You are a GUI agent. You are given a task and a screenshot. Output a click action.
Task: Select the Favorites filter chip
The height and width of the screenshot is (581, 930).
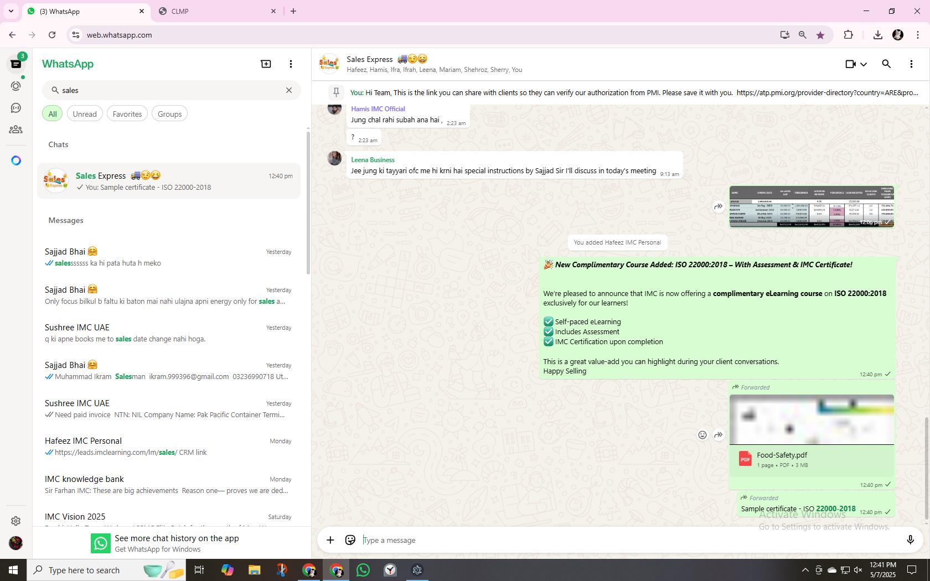point(127,114)
